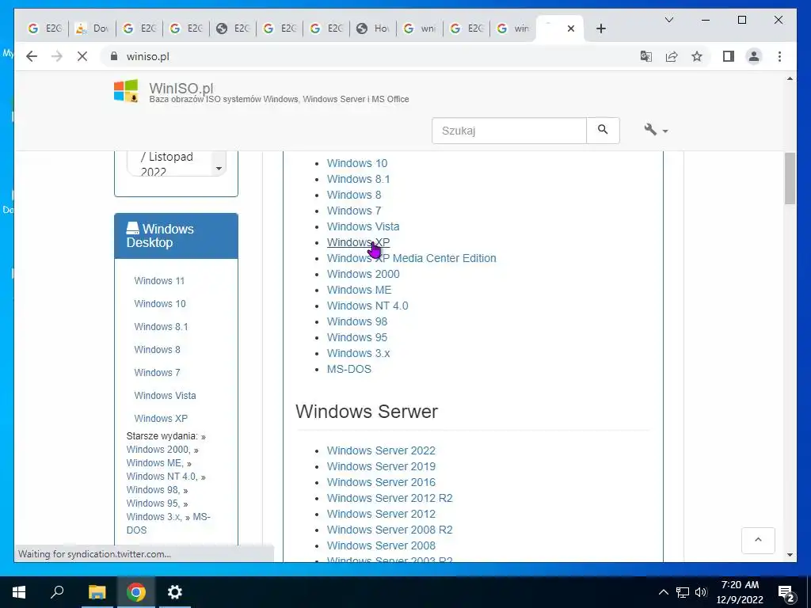Go back to the previous page
This screenshot has height=608, width=811.
click(32, 56)
